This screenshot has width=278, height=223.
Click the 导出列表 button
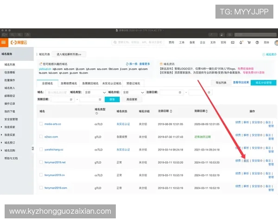[x=221, y=83]
